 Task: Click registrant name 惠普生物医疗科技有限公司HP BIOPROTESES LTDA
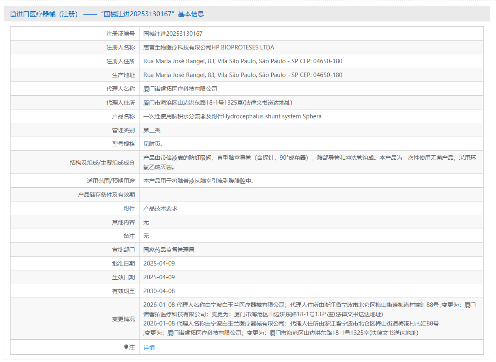click(209, 47)
